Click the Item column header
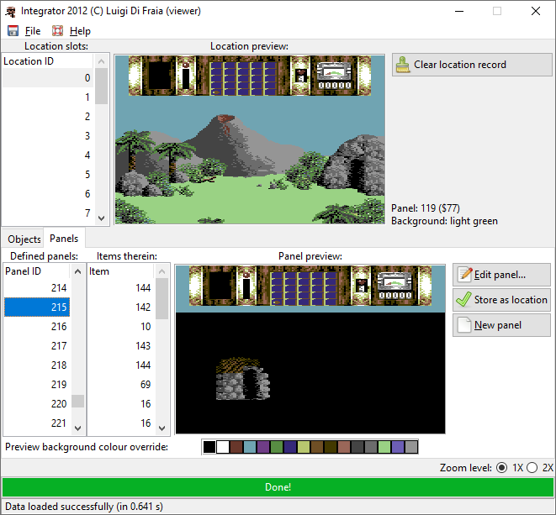The height and width of the screenshot is (515, 556). coord(120,271)
